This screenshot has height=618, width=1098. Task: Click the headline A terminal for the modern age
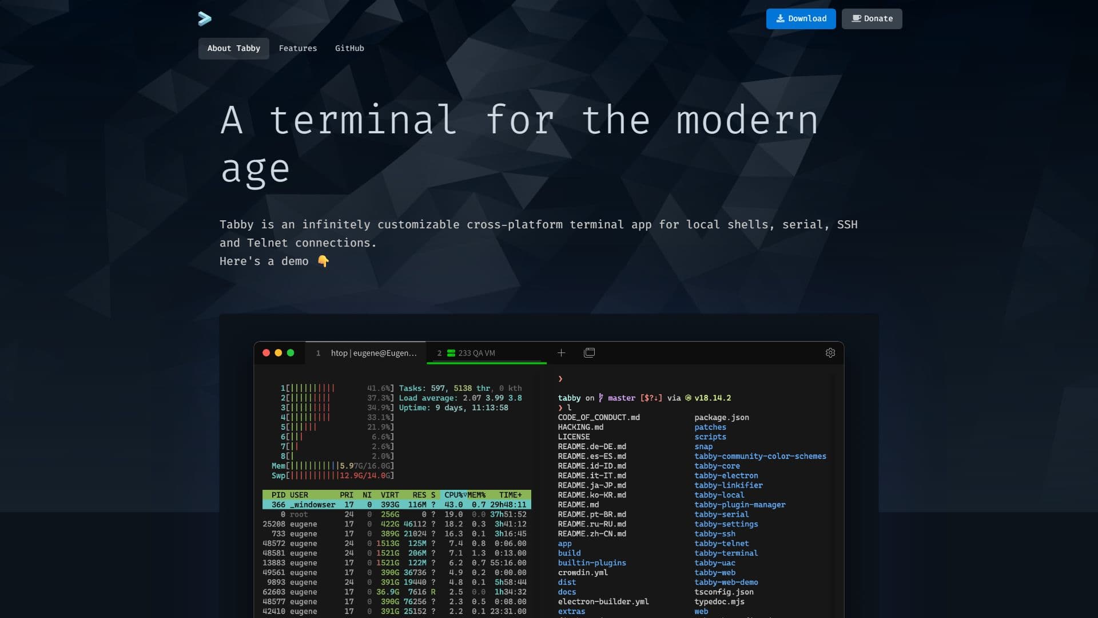tap(519, 144)
